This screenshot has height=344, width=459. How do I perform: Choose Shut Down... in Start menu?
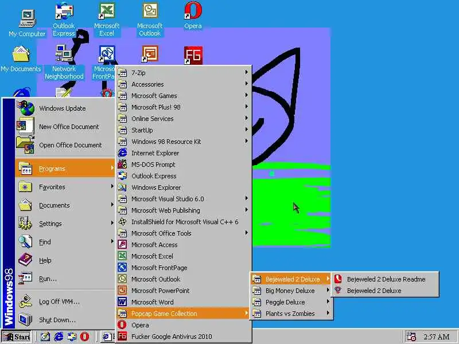[x=65, y=320]
